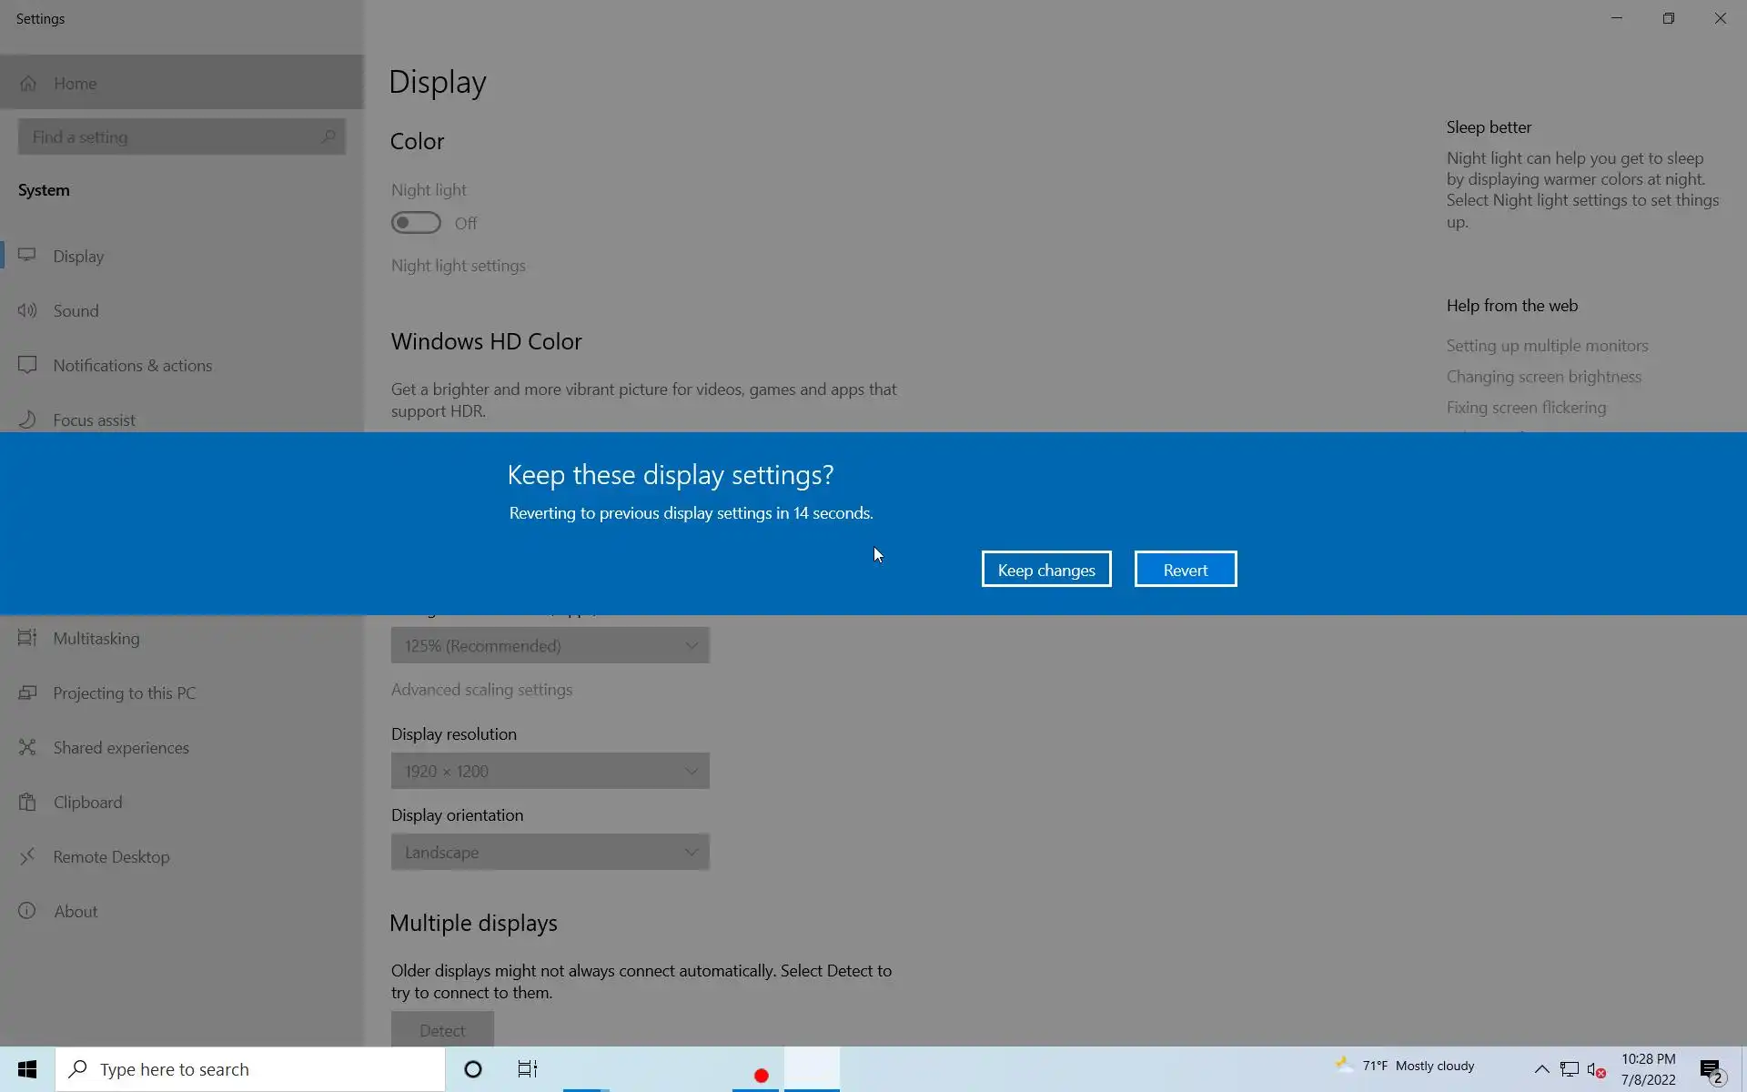
Task: Open Windows Start menu
Action: [x=27, y=1069]
